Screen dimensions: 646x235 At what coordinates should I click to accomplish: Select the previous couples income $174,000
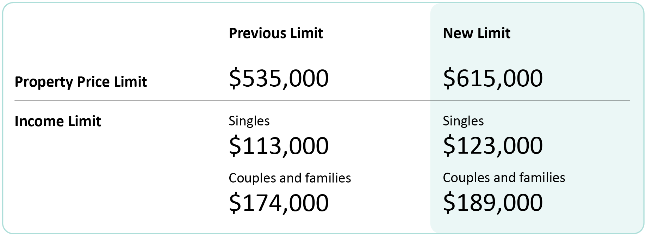(x=279, y=203)
